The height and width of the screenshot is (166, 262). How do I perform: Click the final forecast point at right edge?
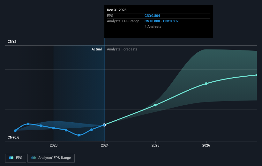[x=257, y=75]
